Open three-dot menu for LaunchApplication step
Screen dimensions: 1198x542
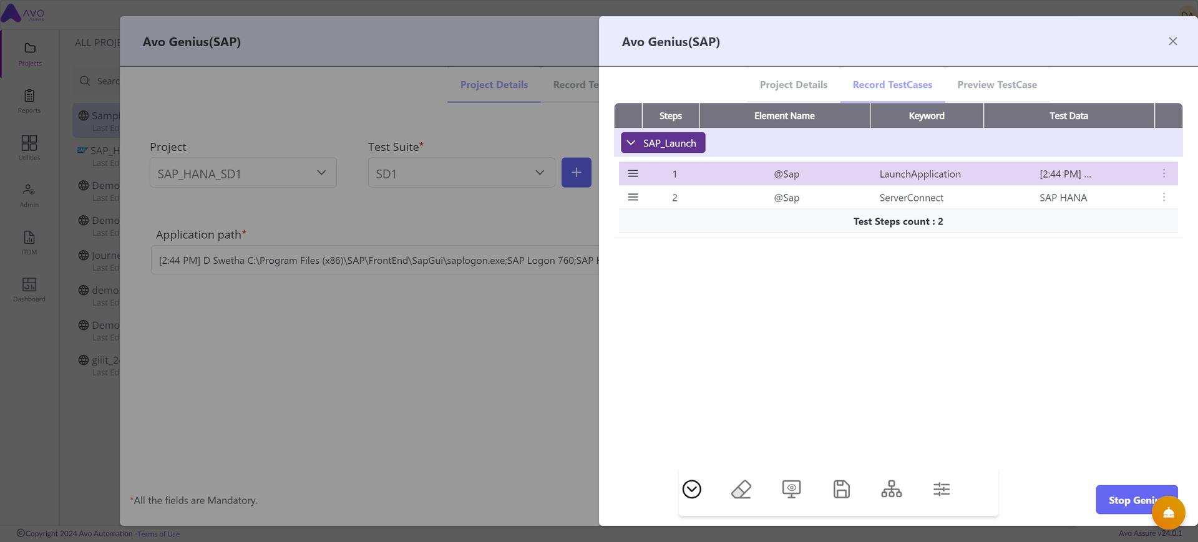[x=1164, y=173]
